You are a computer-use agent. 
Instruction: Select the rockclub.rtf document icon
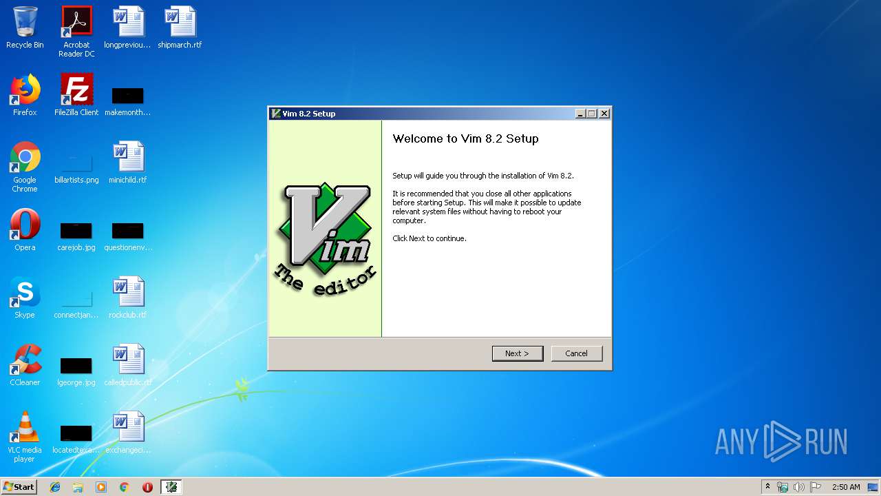tap(128, 298)
